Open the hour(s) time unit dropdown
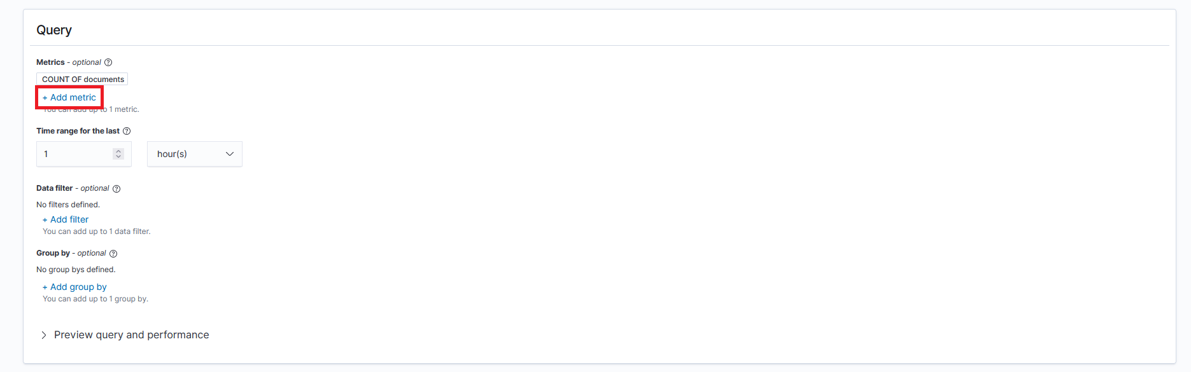The width and height of the screenshot is (1191, 372). tap(195, 154)
